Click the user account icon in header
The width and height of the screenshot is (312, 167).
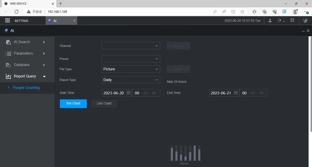(270, 20)
